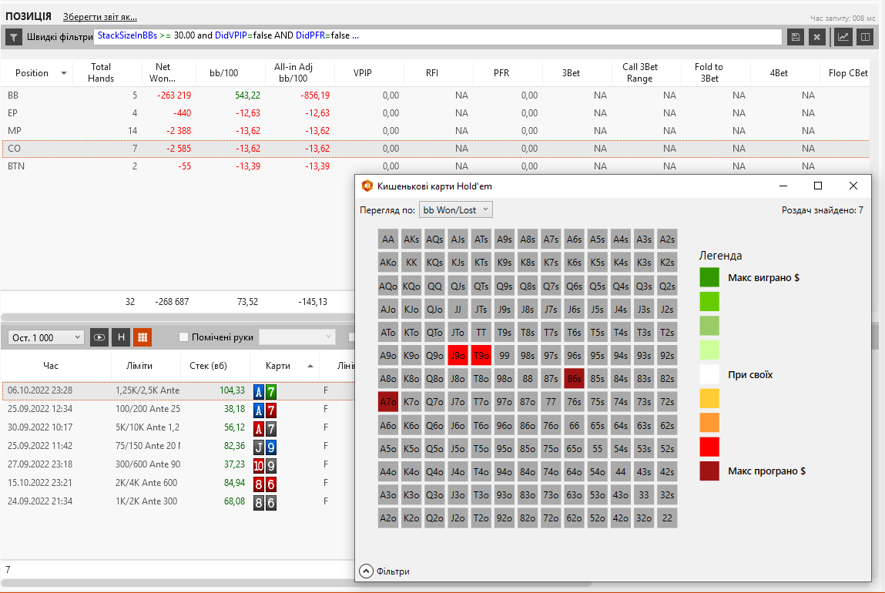Open the Position column filter arrow
The height and width of the screenshot is (593, 885).
64,73
